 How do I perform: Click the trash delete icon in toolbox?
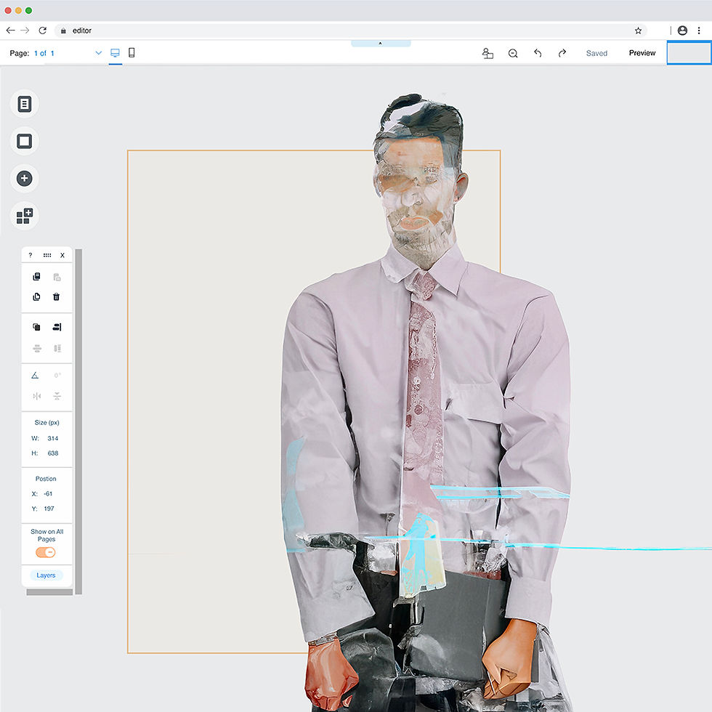(x=57, y=296)
